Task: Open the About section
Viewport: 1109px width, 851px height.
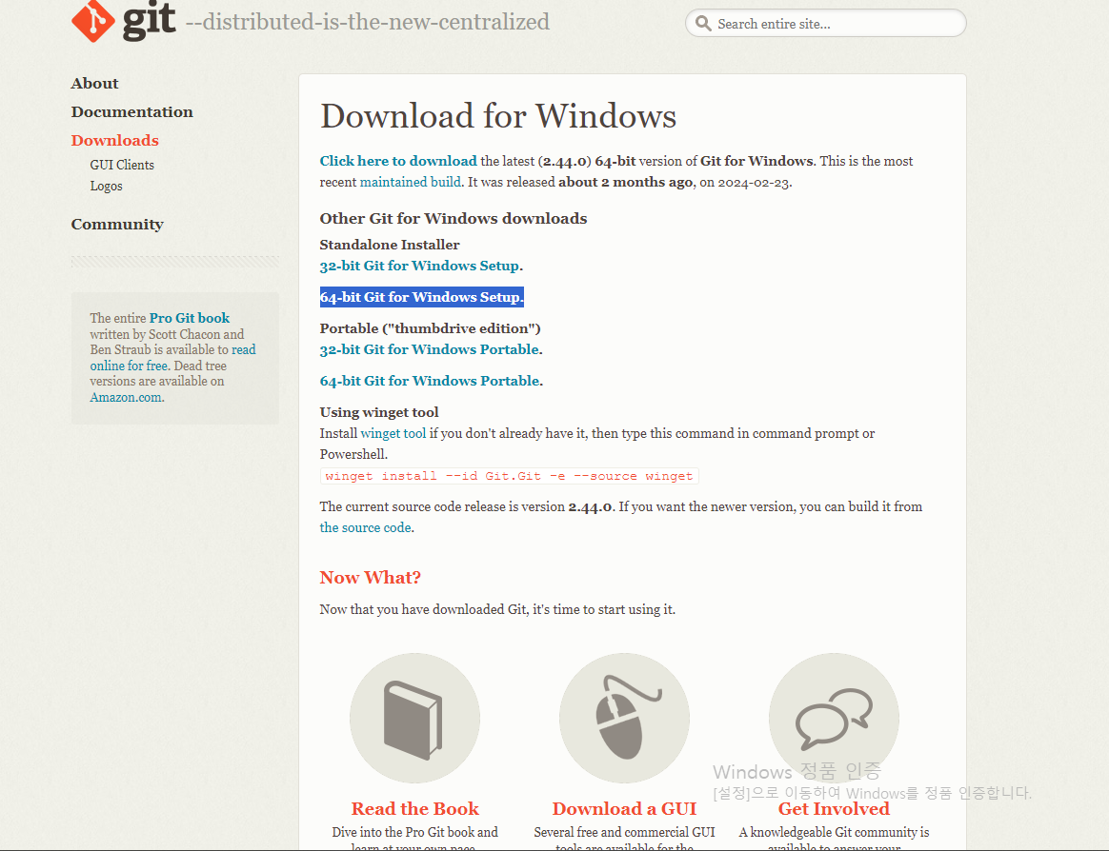Action: [x=94, y=84]
